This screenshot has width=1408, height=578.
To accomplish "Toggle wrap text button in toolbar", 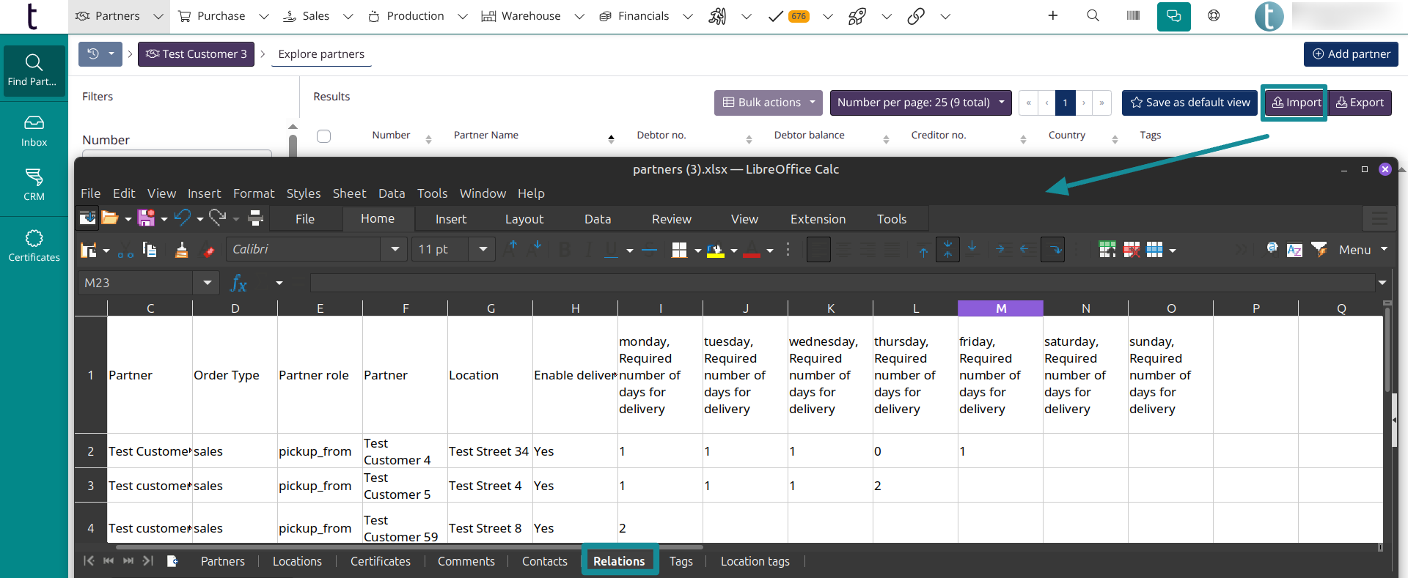I will [1052, 250].
